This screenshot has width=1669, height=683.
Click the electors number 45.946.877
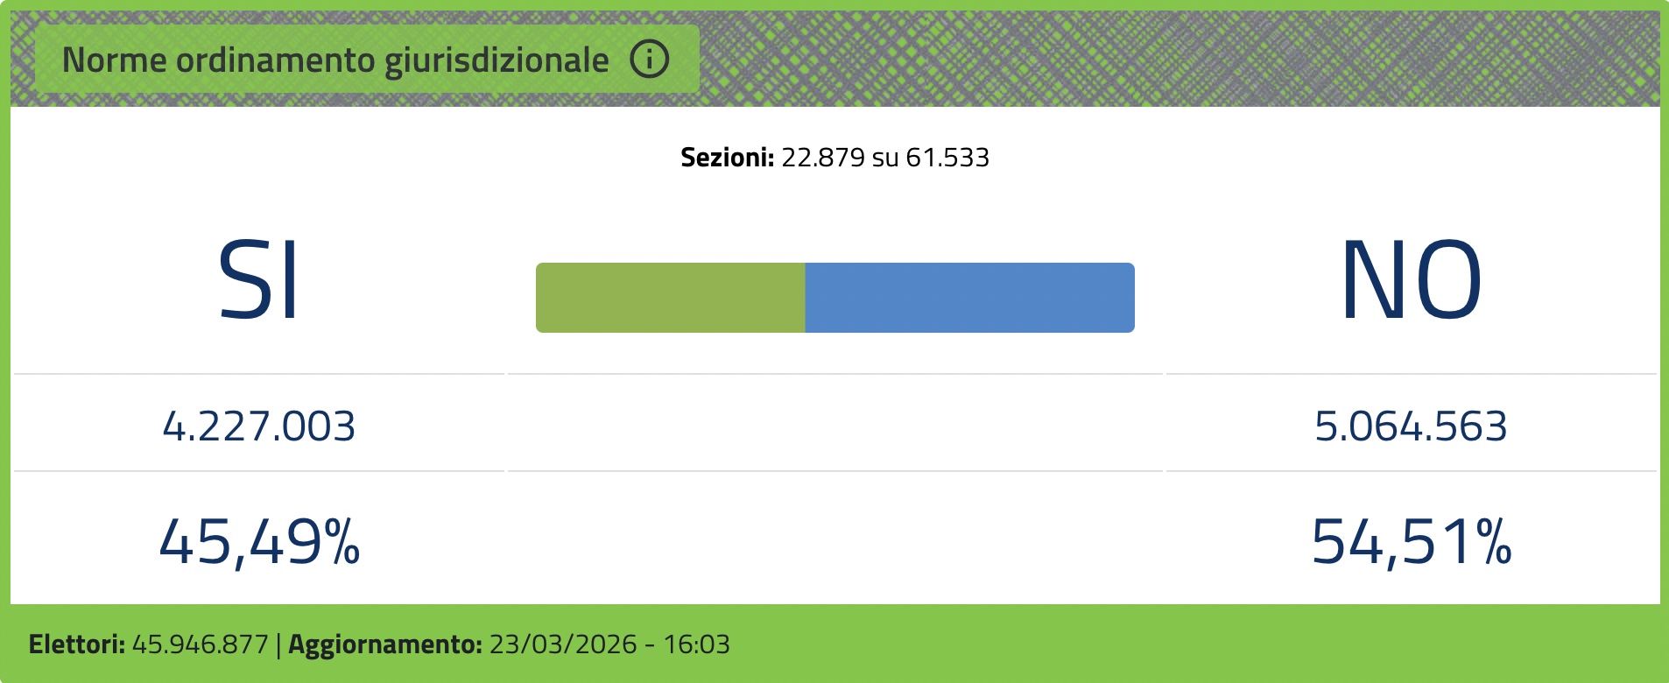click(x=201, y=644)
